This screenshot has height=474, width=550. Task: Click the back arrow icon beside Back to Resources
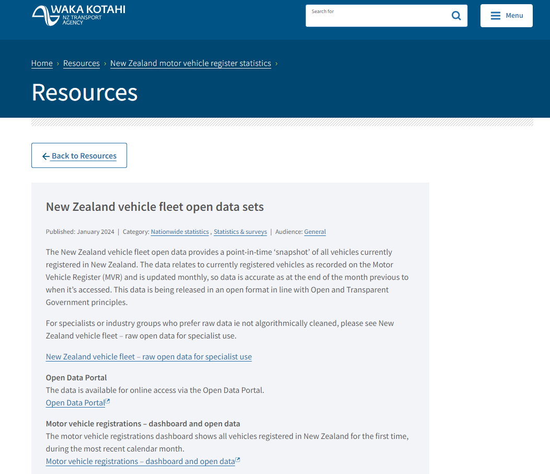[x=46, y=156]
